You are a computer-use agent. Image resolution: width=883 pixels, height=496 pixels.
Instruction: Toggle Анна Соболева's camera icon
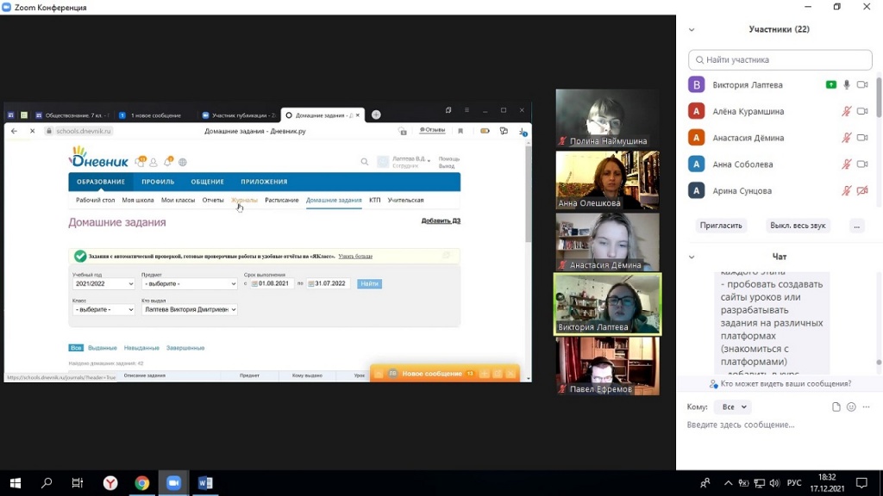(x=861, y=164)
